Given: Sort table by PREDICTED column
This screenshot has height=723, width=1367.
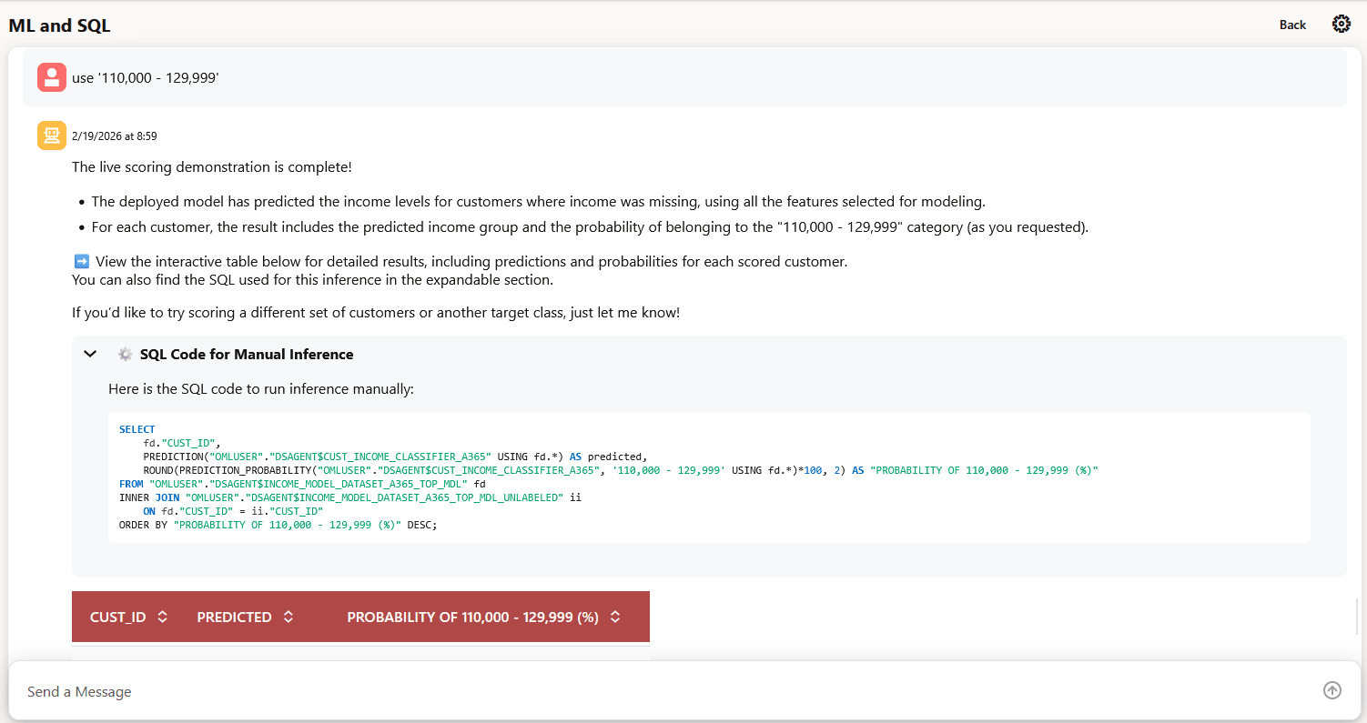Looking at the screenshot, I should (x=289, y=617).
